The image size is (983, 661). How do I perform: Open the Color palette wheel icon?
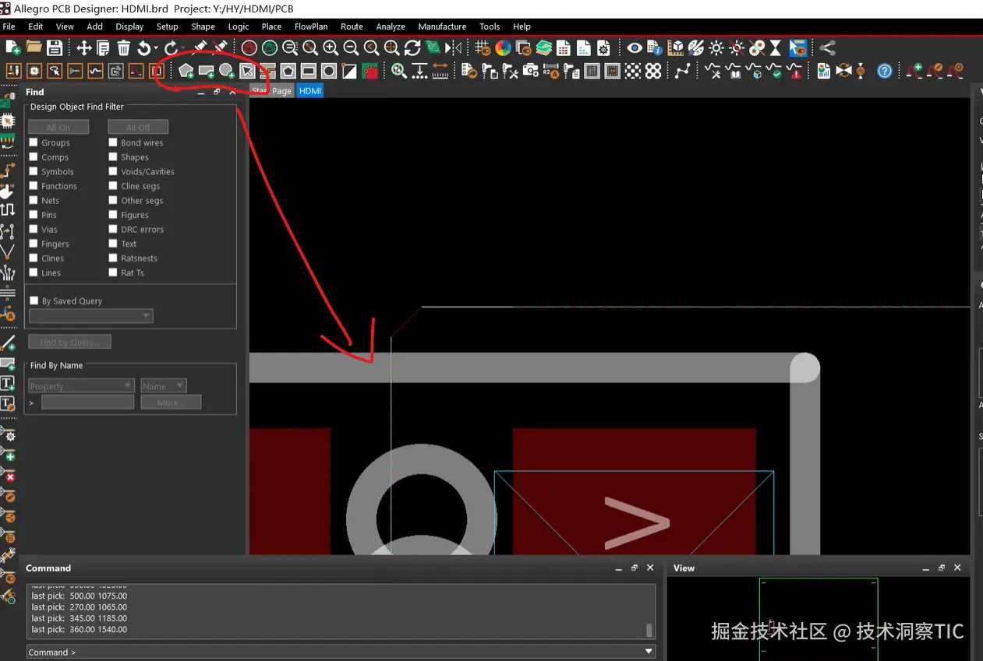click(503, 47)
